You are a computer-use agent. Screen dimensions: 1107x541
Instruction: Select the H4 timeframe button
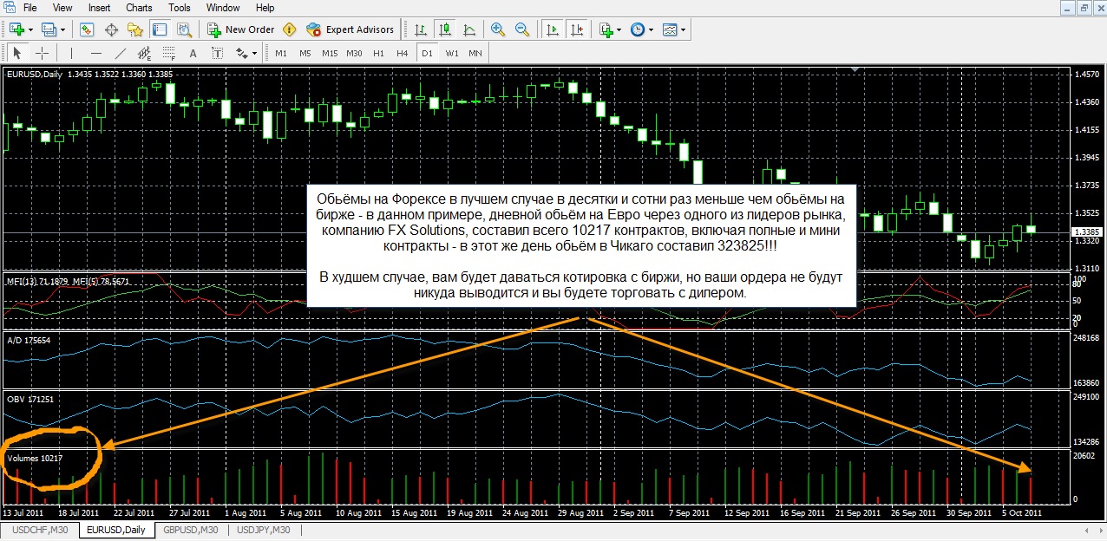[x=402, y=53]
